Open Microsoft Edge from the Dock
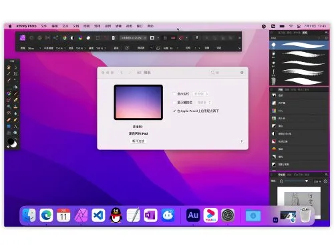This screenshot has width=334, height=250. coord(46,215)
